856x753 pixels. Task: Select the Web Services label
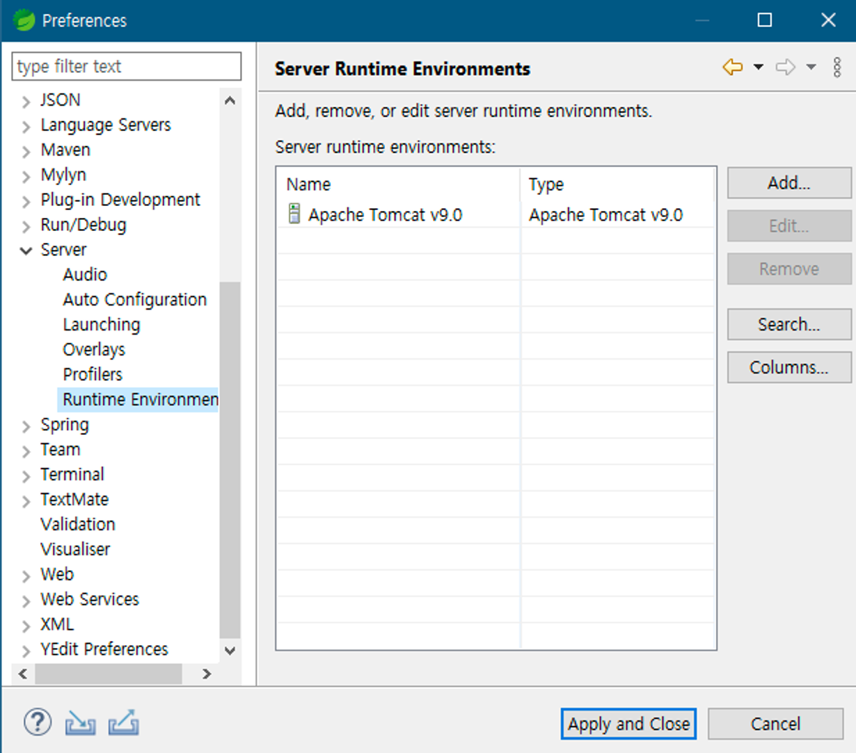(90, 599)
